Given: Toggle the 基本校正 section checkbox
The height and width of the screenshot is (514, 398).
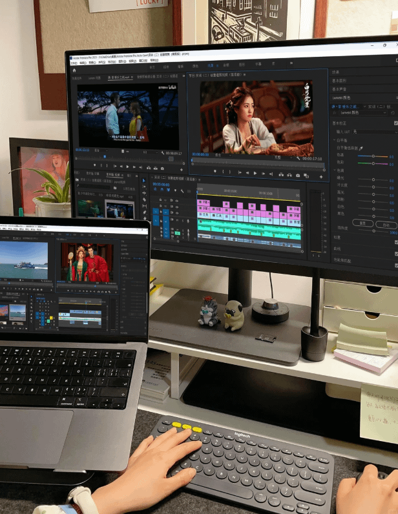Looking at the screenshot, I should coord(395,123).
